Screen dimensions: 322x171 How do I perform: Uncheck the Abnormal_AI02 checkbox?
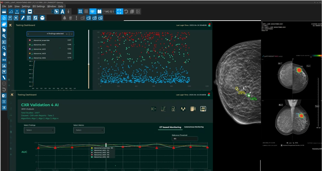tap(32, 49)
